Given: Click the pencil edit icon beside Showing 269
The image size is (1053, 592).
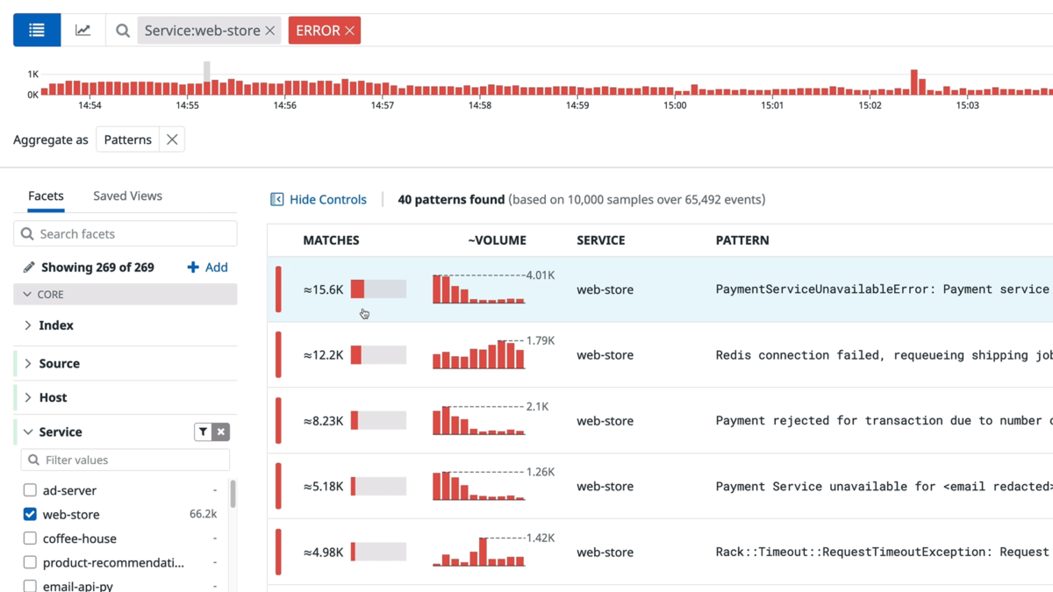Looking at the screenshot, I should (29, 267).
